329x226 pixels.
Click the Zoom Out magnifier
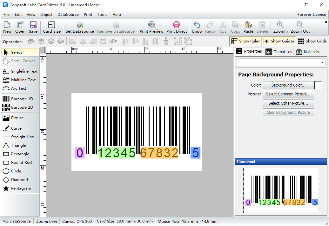(300, 27)
